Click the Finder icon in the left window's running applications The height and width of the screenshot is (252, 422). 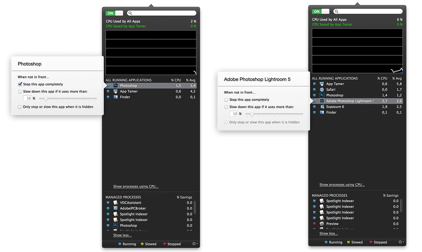tap(115, 97)
